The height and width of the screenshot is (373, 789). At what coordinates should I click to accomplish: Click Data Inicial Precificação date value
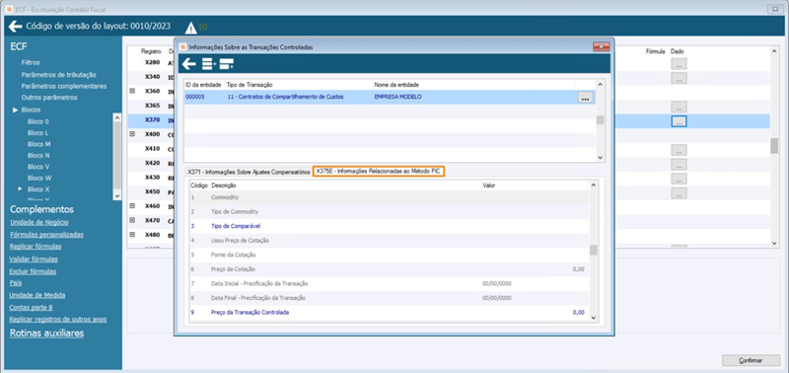[x=497, y=283]
